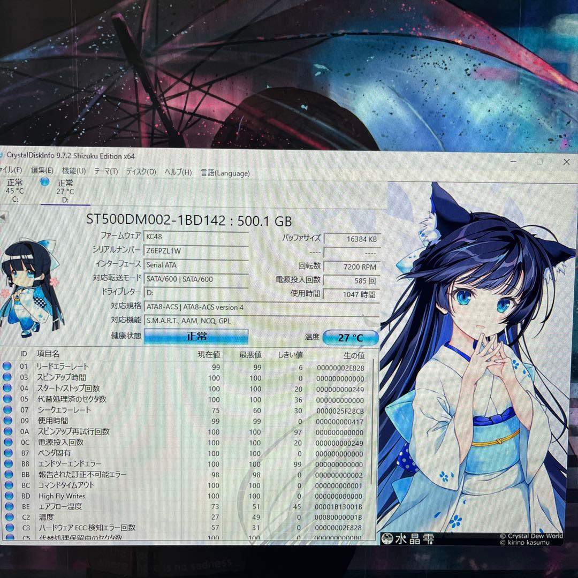
Task: Select the シークエラーレート attribute name
Action: (64, 409)
